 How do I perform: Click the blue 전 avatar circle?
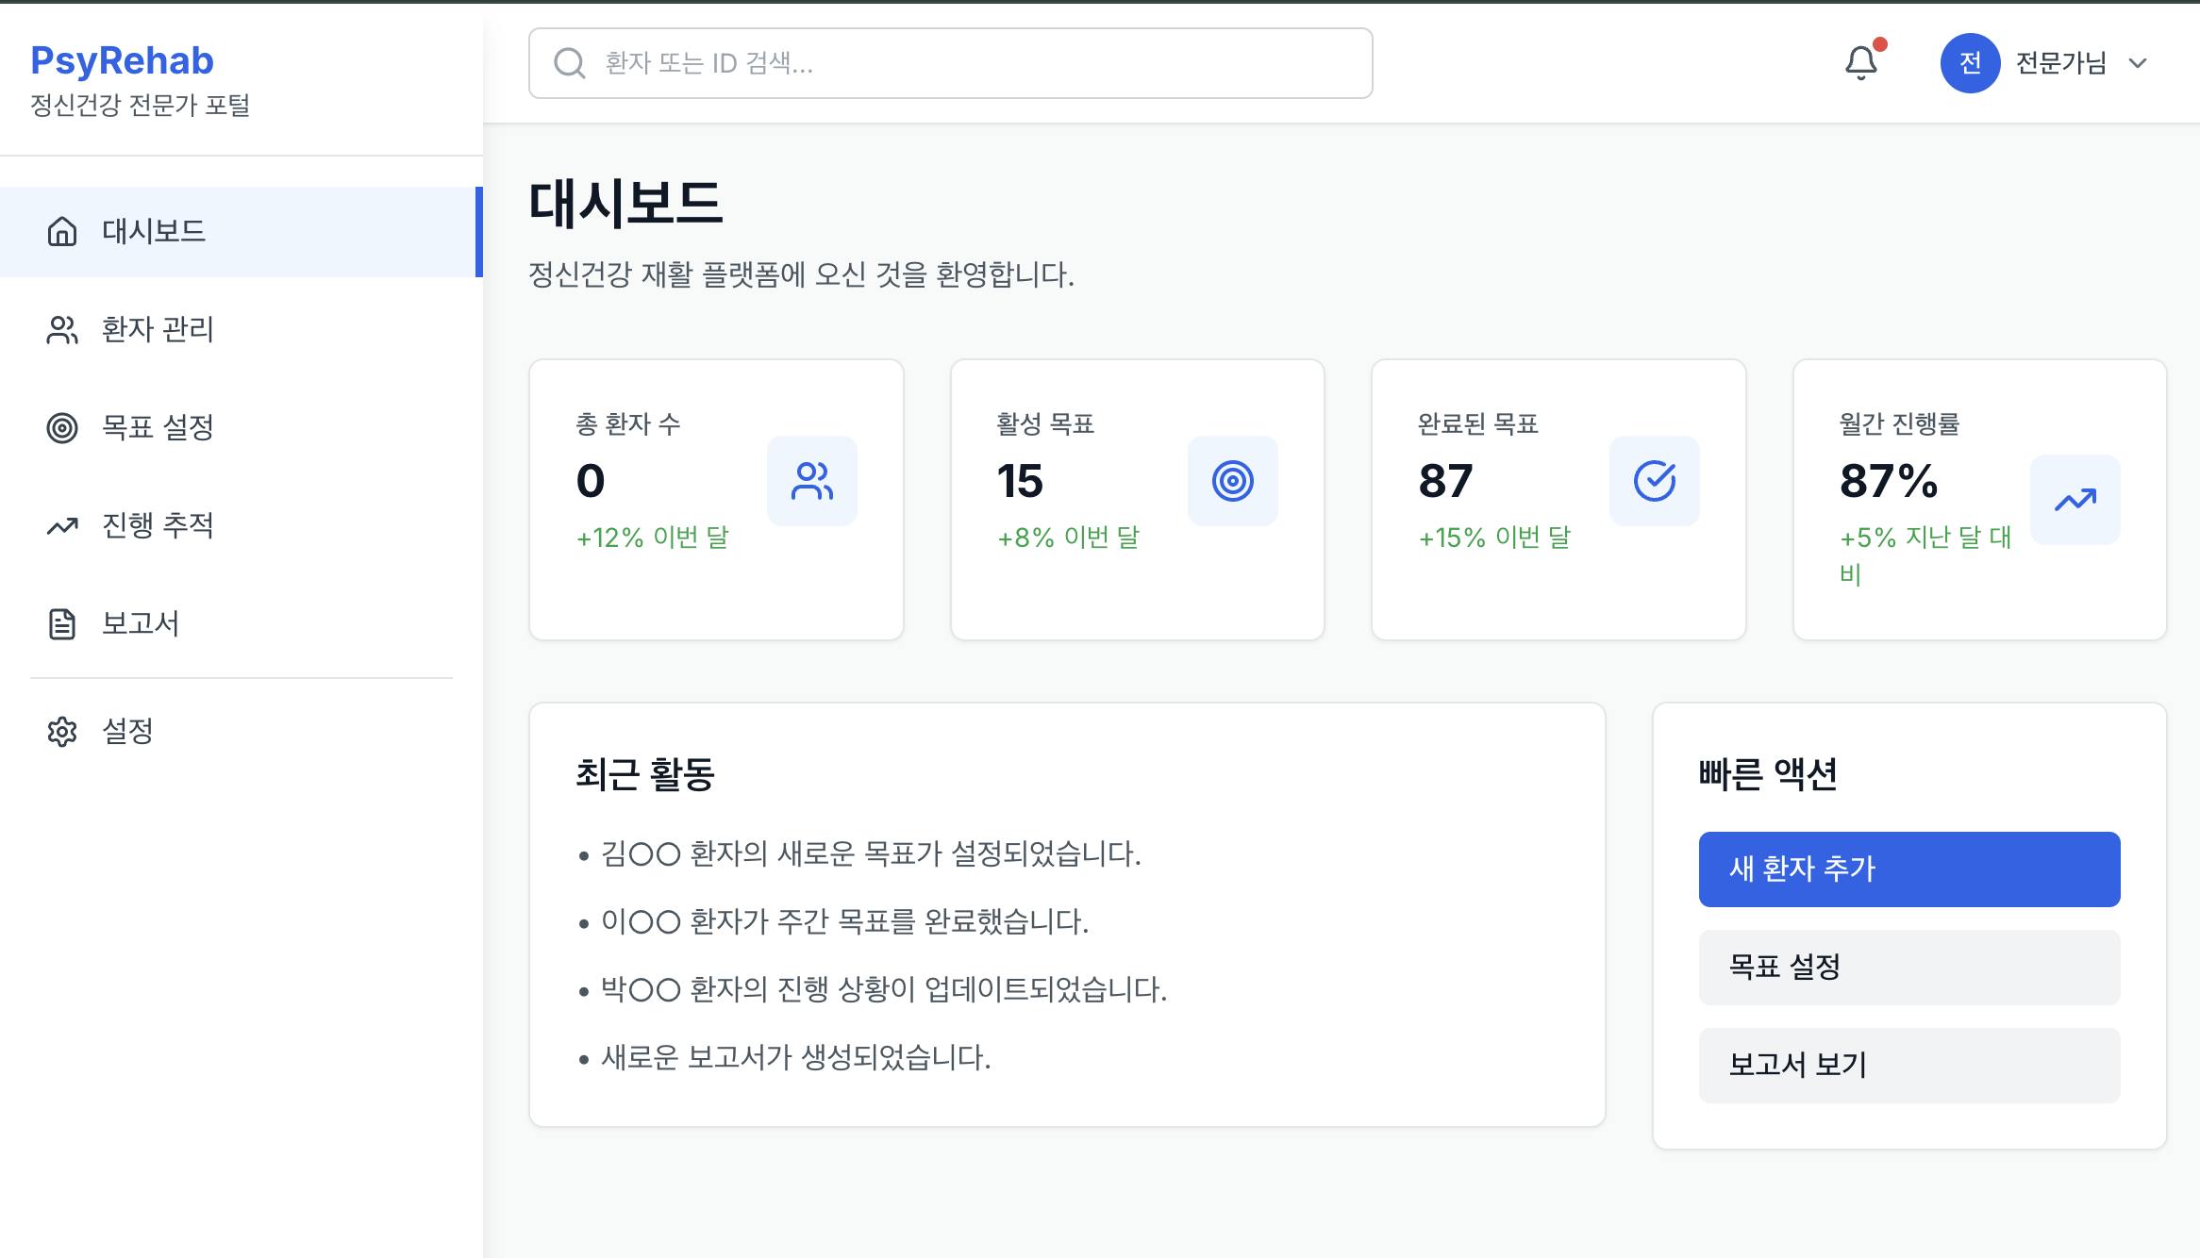pyautogui.click(x=1970, y=63)
